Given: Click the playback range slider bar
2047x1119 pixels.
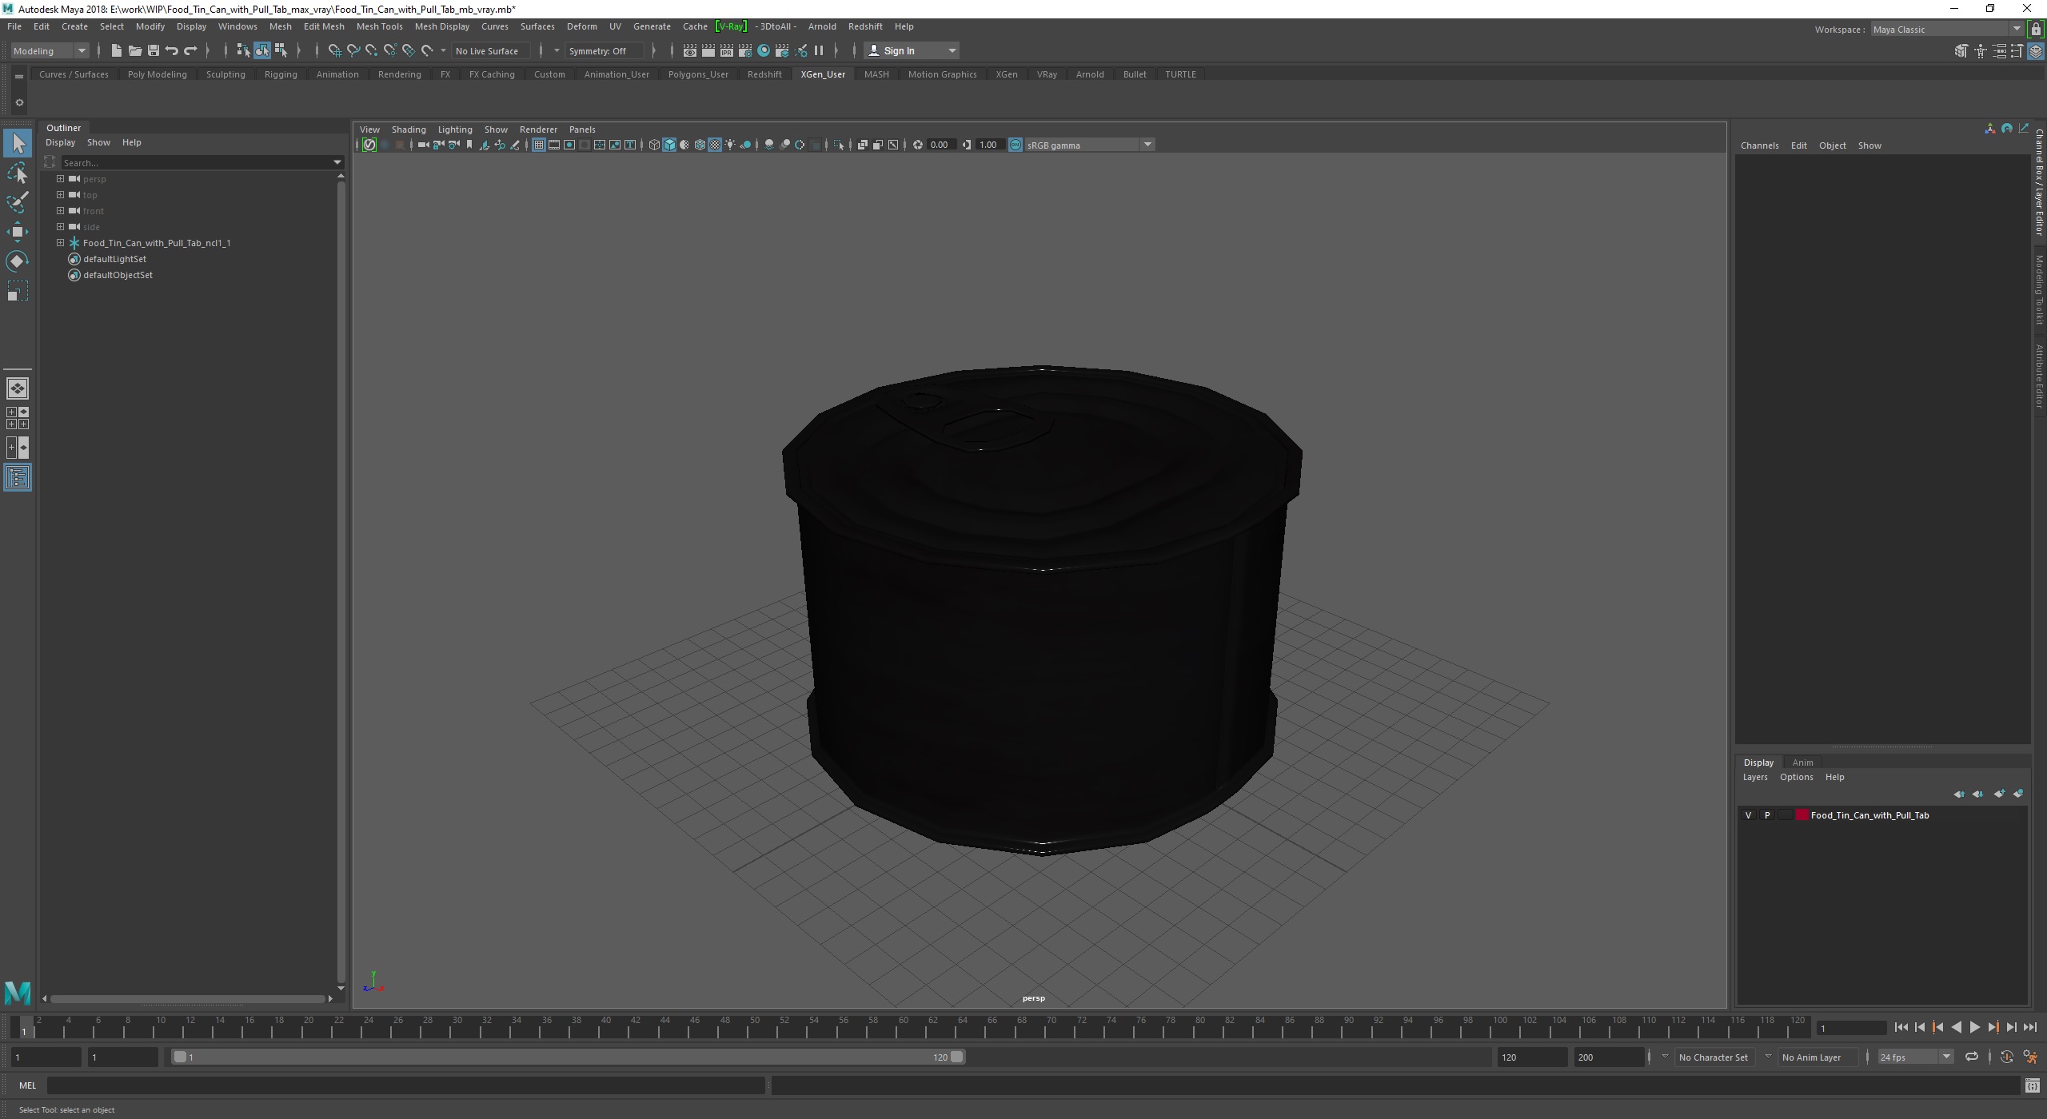Looking at the screenshot, I should tap(569, 1057).
